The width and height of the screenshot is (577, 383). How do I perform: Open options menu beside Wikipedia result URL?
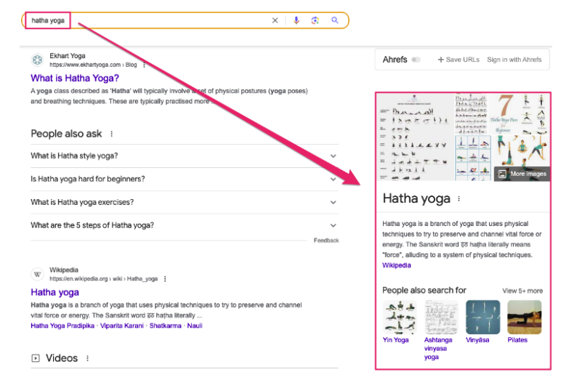pos(165,279)
